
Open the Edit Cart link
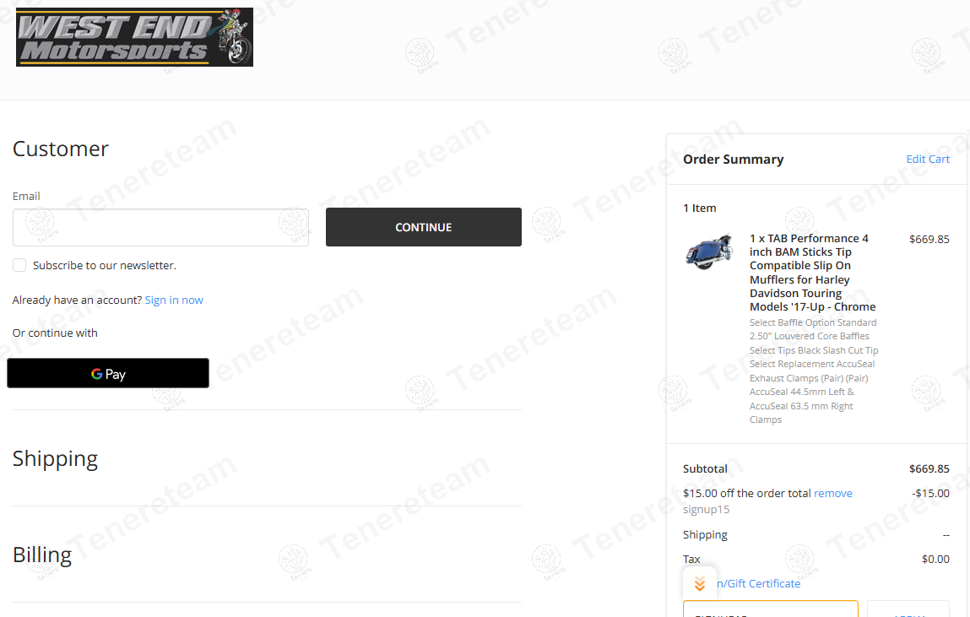click(927, 159)
